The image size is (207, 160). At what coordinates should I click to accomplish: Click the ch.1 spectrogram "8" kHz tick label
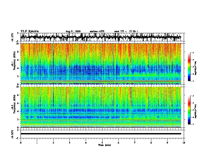point(19,52)
